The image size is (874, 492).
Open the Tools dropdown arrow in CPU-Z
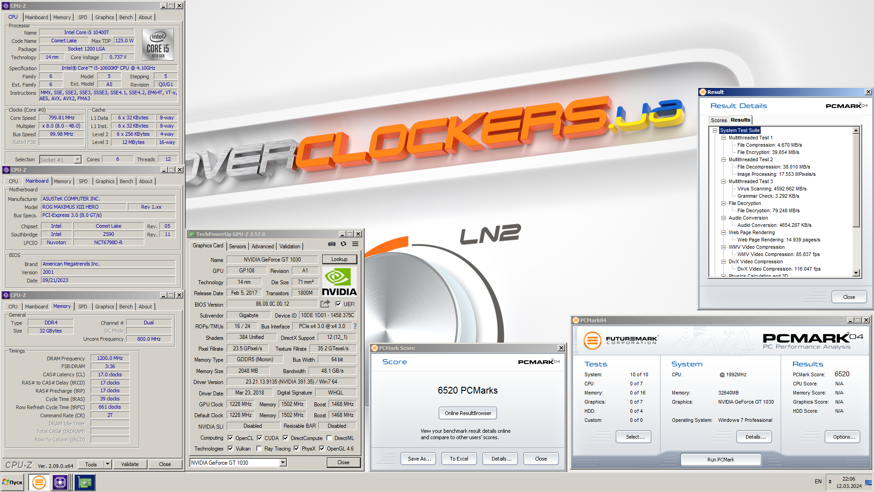click(x=108, y=464)
